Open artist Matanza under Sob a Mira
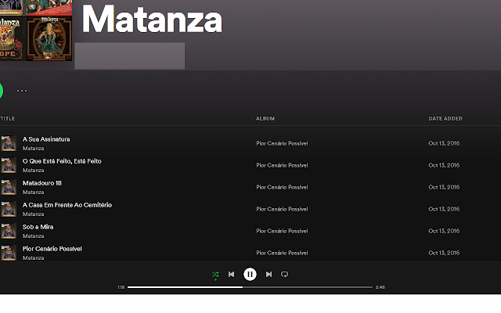 [33, 236]
